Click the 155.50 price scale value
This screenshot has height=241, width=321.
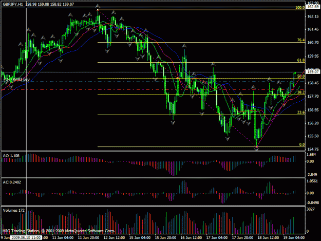(x=313, y=136)
